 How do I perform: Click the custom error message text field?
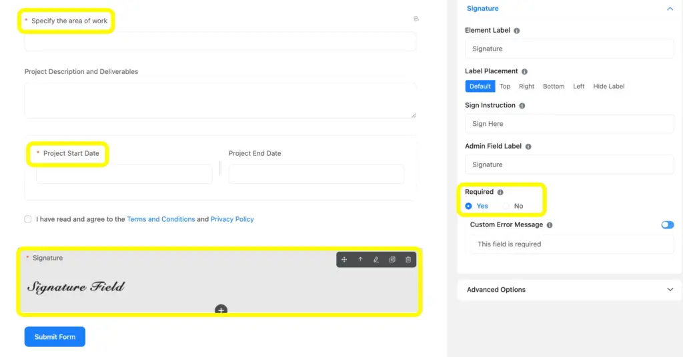click(x=572, y=244)
